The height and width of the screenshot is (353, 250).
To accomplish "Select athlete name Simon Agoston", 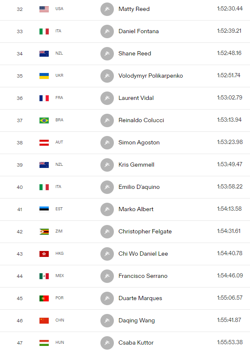I will click(x=139, y=143).
